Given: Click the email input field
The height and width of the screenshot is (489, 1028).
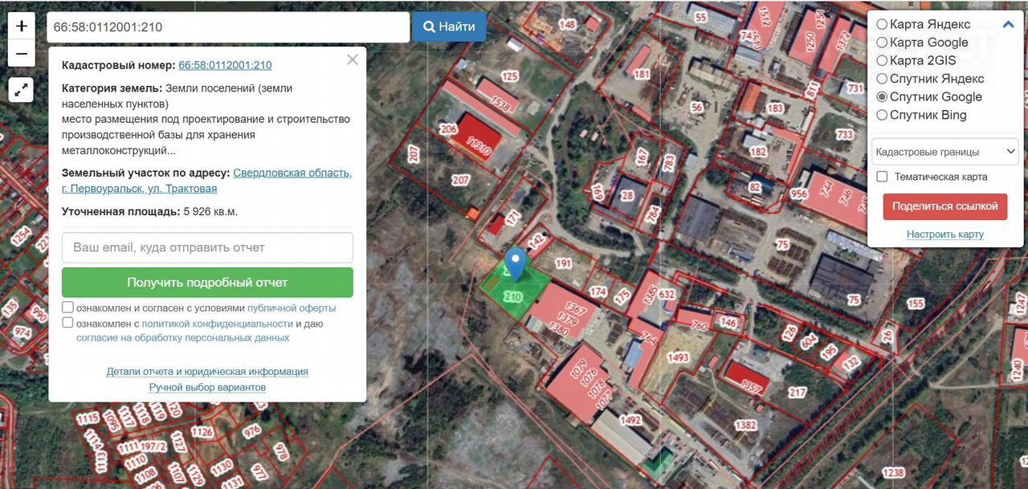Looking at the screenshot, I should [x=207, y=247].
